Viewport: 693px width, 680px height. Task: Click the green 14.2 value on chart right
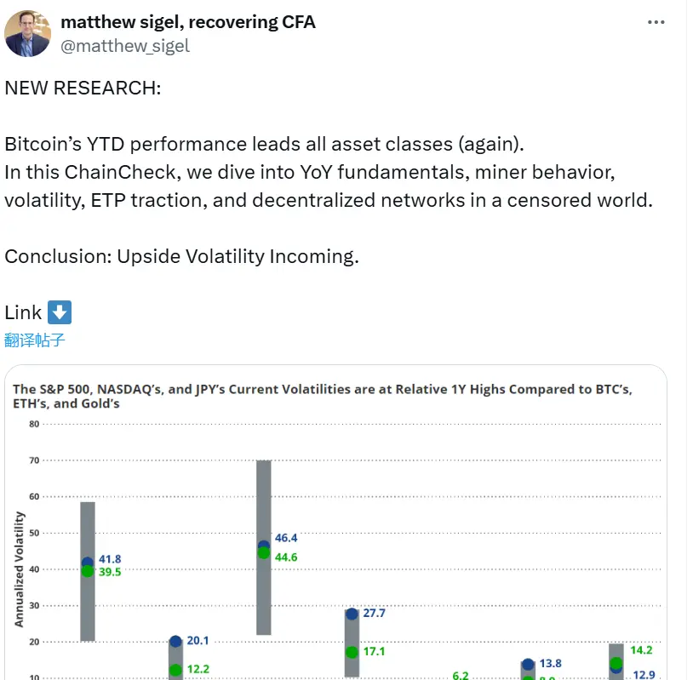(616, 664)
